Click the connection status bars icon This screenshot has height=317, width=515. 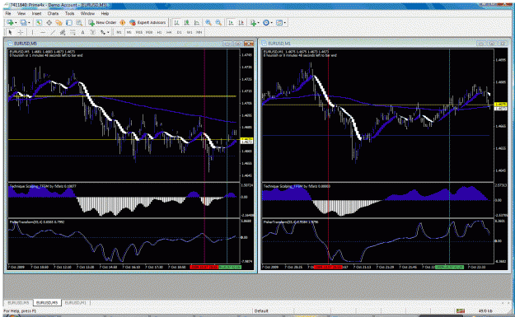pos(460,310)
